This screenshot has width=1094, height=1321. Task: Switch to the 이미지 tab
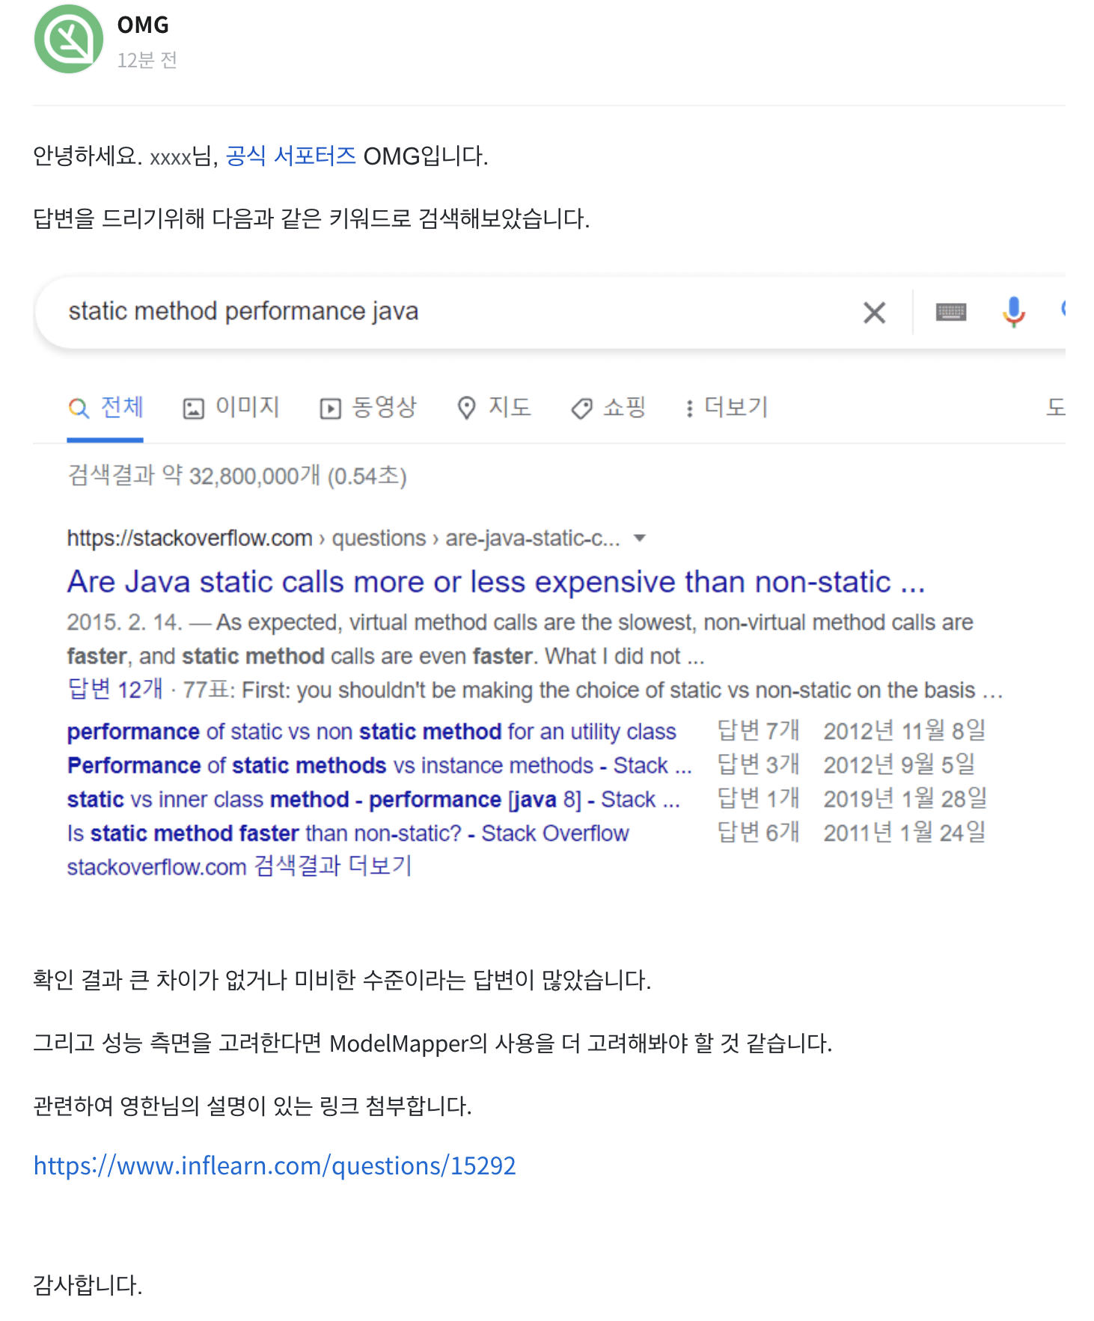[x=231, y=408]
